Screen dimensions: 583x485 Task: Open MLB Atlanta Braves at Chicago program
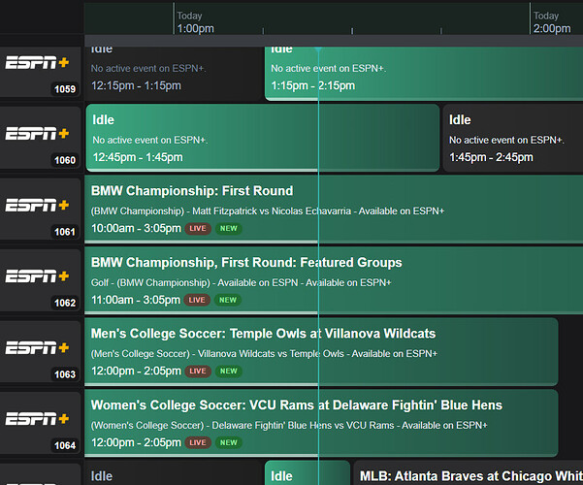[x=469, y=473]
